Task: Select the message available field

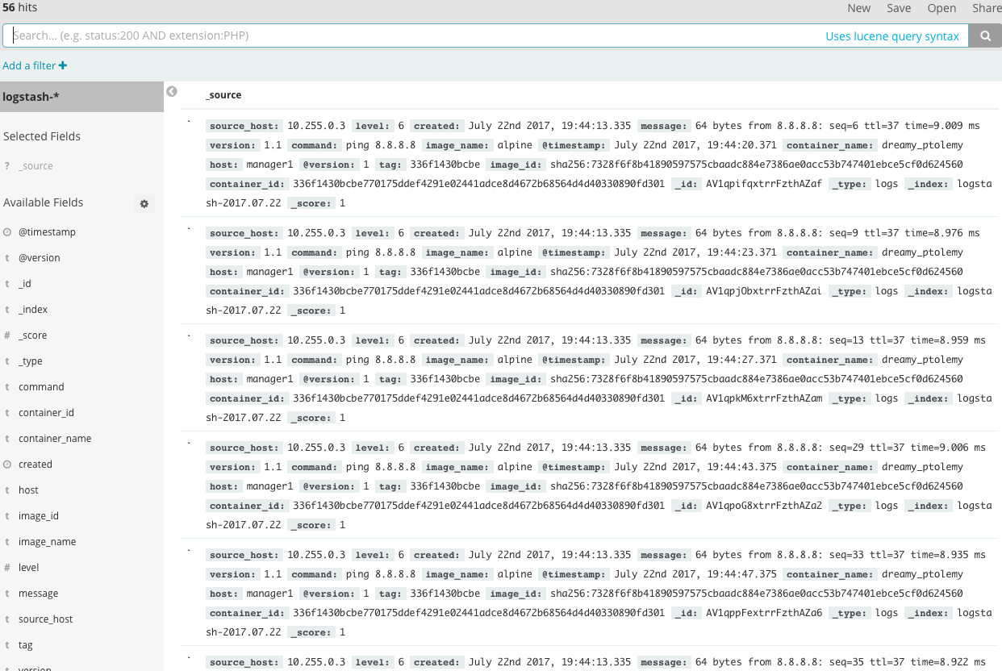Action: point(38,594)
